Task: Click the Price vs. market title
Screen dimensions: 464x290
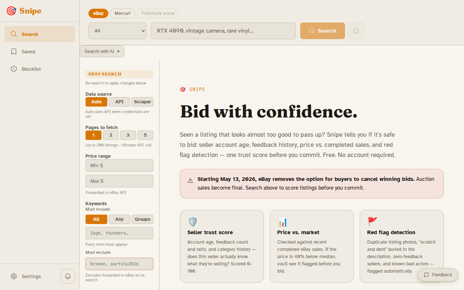Action: coord(298,232)
